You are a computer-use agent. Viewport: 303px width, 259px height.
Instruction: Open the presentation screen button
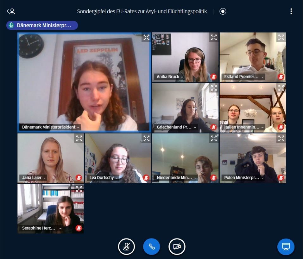tap(286, 247)
